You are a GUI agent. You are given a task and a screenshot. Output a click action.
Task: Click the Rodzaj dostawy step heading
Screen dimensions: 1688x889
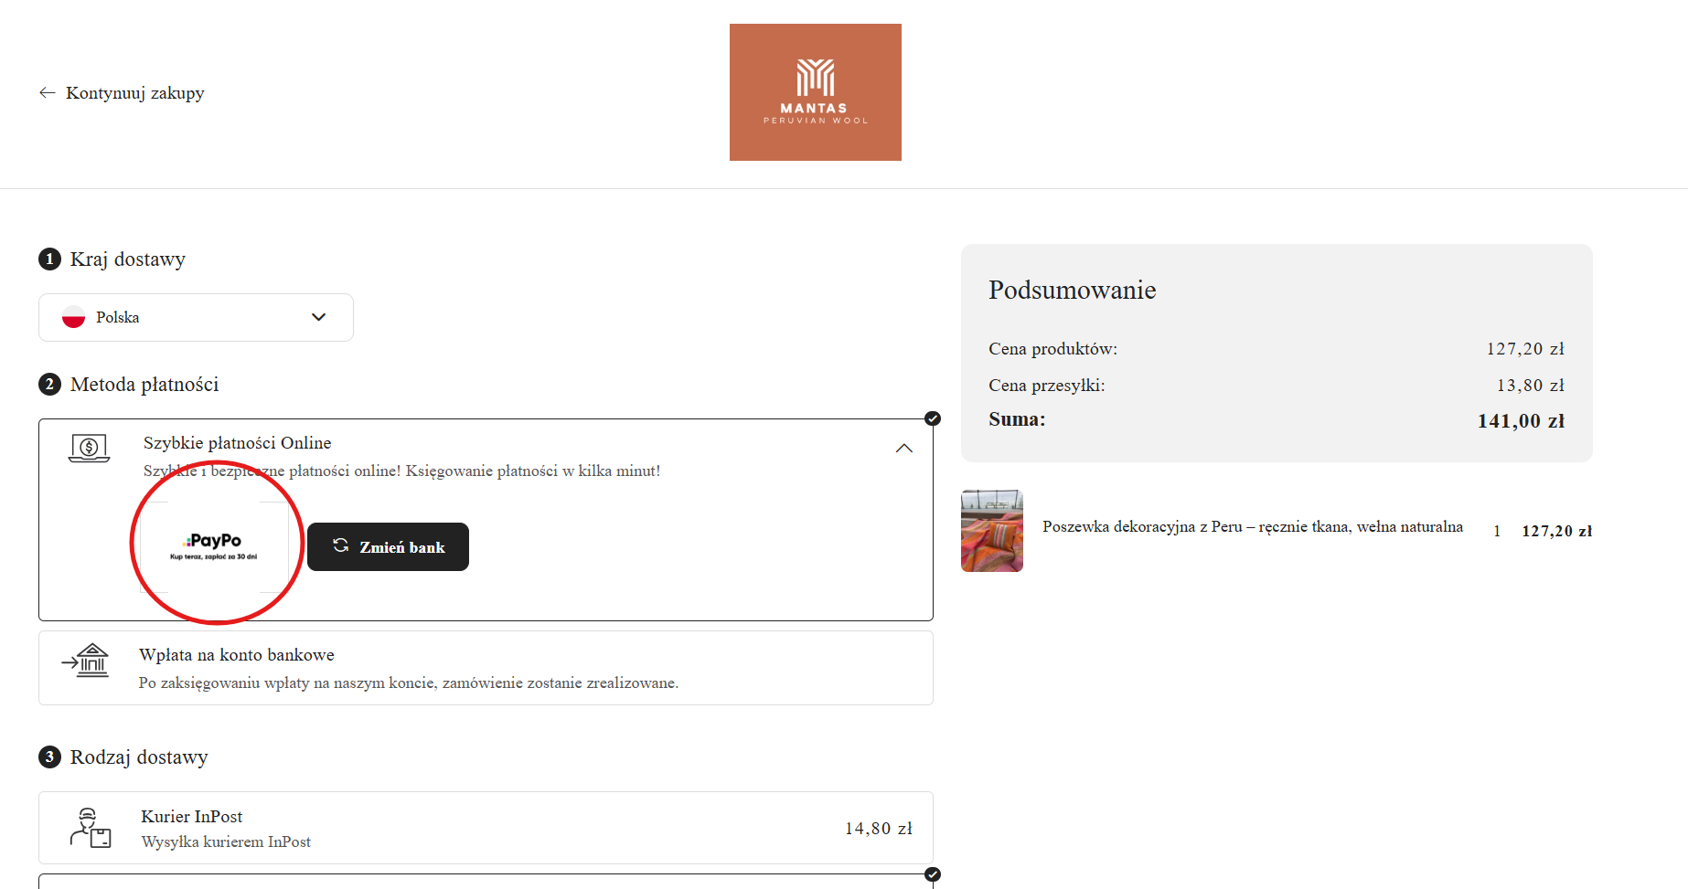[x=139, y=757]
